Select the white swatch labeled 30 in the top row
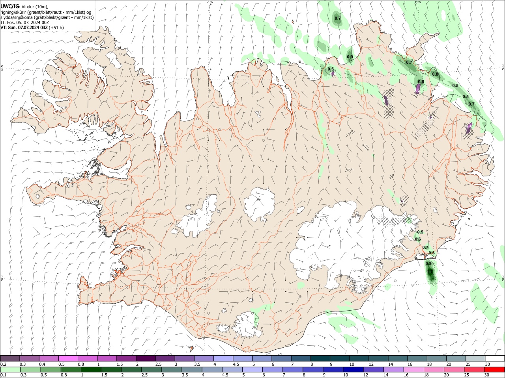Screen dimensions: 505x378 (x=495, y=358)
